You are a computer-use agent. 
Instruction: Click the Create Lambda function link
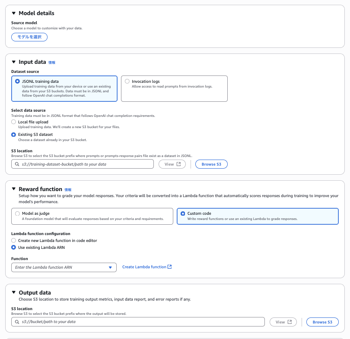(147, 267)
